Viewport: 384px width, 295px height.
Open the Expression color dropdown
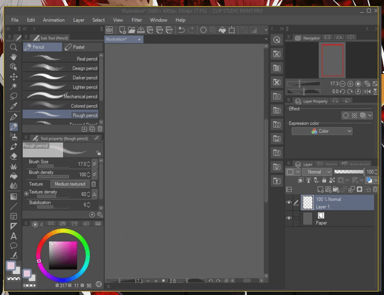click(x=322, y=131)
